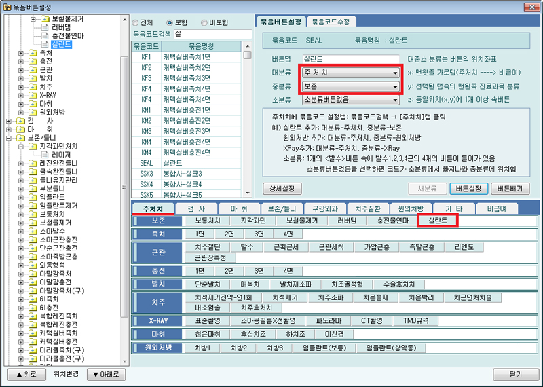Select the 전체 radio button

(136, 21)
